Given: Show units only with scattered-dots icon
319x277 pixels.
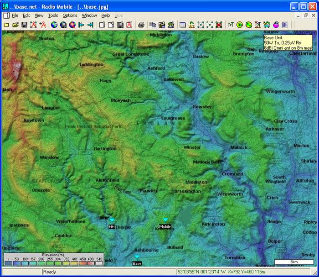Looking at the screenshot, I should 210,25.
